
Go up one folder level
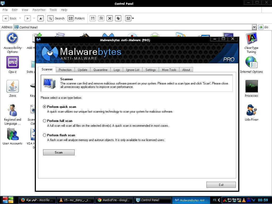pyautogui.click(x=41, y=18)
